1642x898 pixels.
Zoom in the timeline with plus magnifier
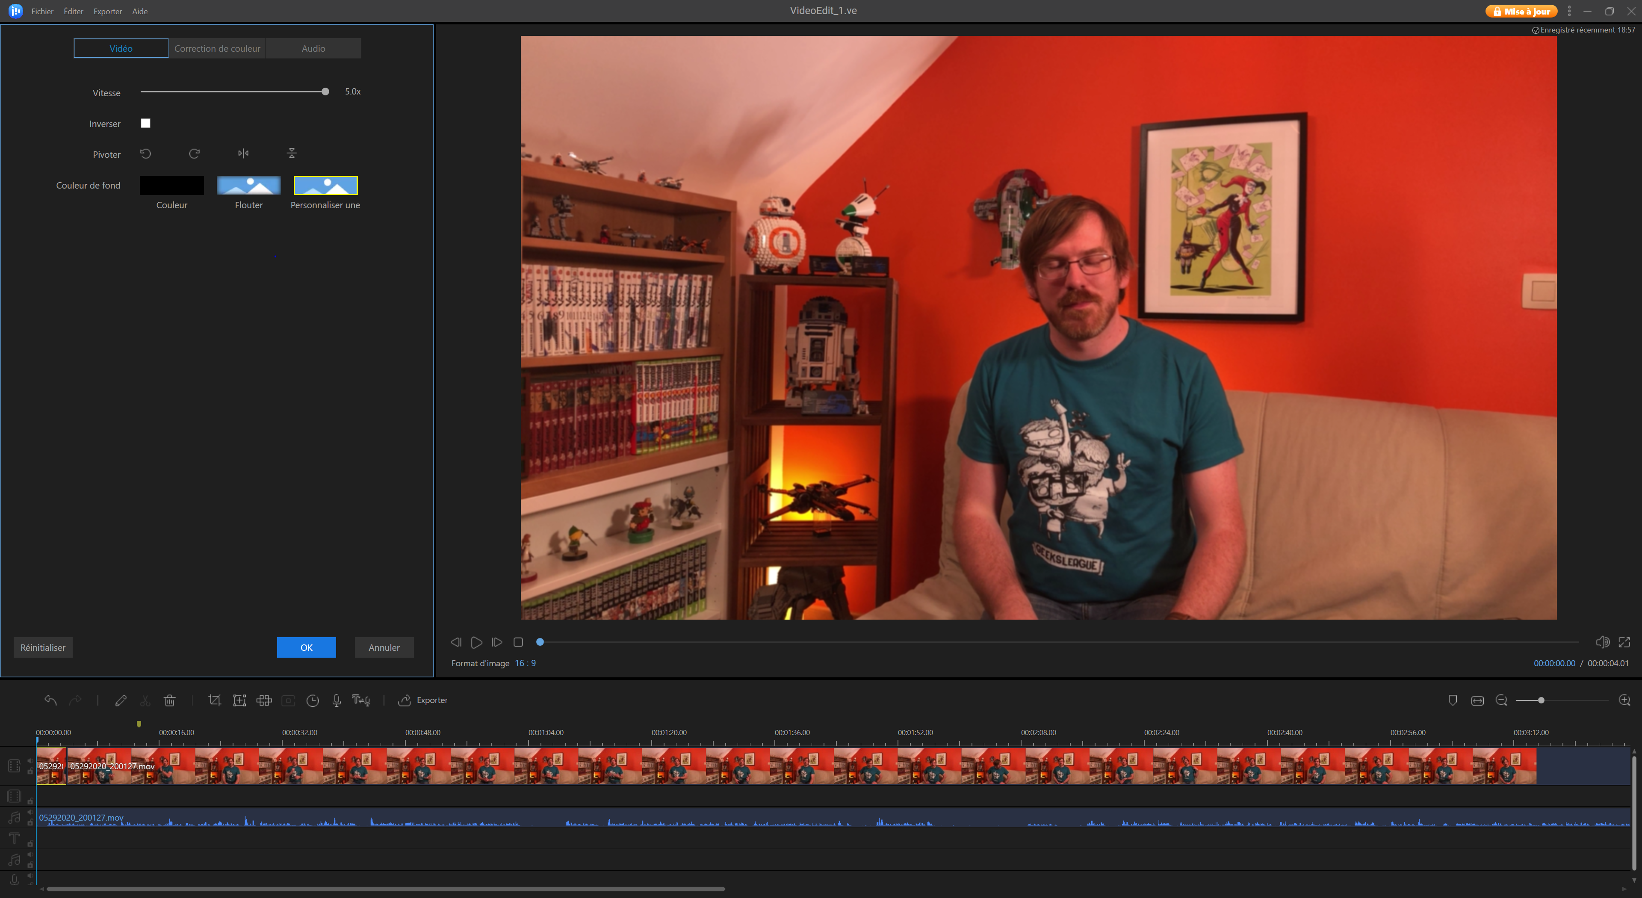1625,700
